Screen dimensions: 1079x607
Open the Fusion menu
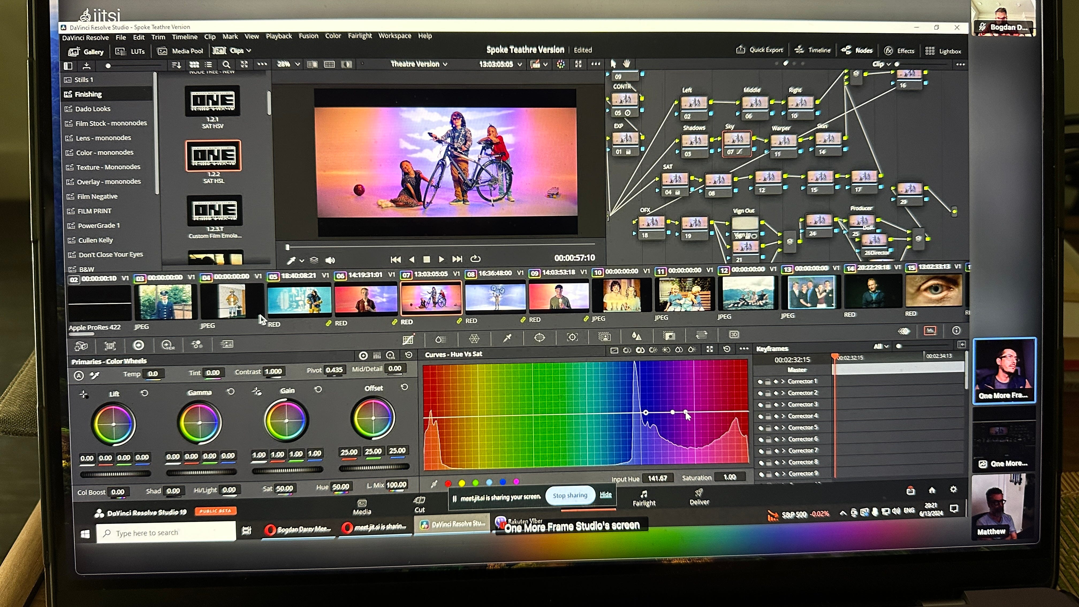pyautogui.click(x=309, y=36)
